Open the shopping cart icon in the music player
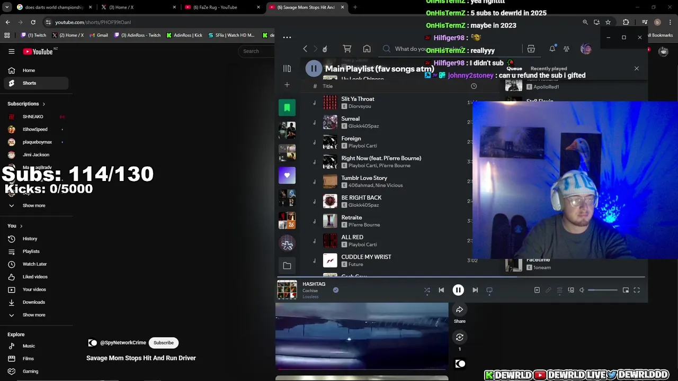Viewport: 678px width, 381px height. click(347, 49)
